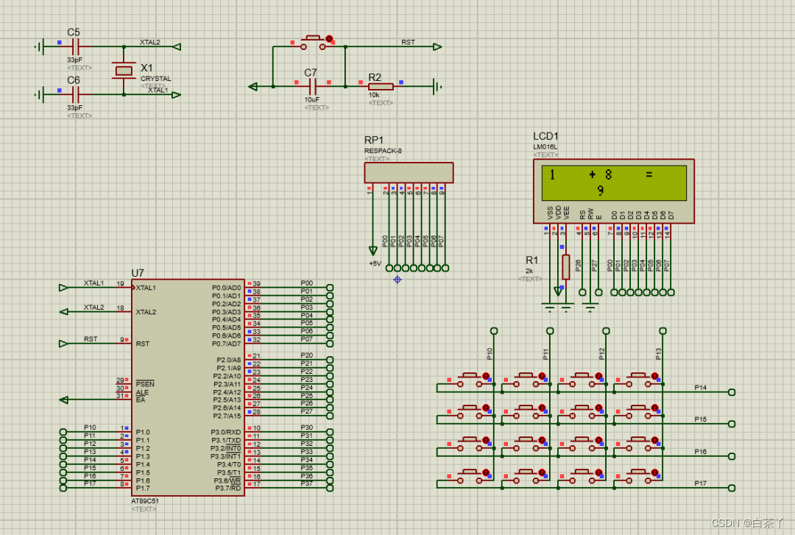Click the RP1 reference label
This screenshot has width=795, height=535.
point(374,140)
